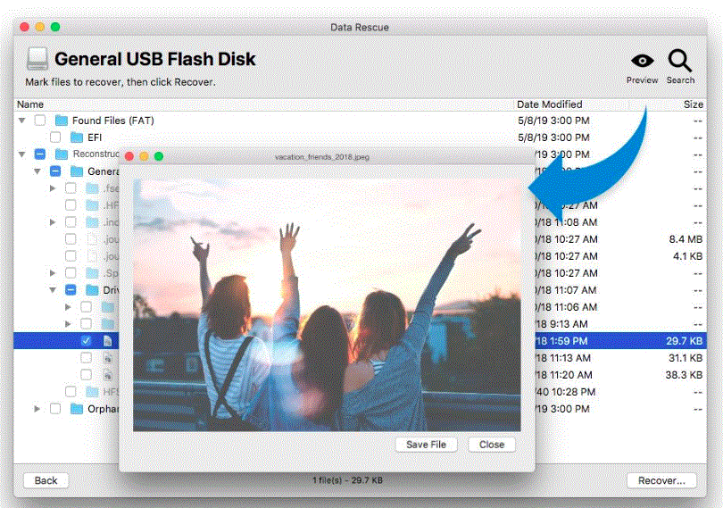The height and width of the screenshot is (508, 723).
Task: Sort by the Size column header
Action: (x=693, y=104)
